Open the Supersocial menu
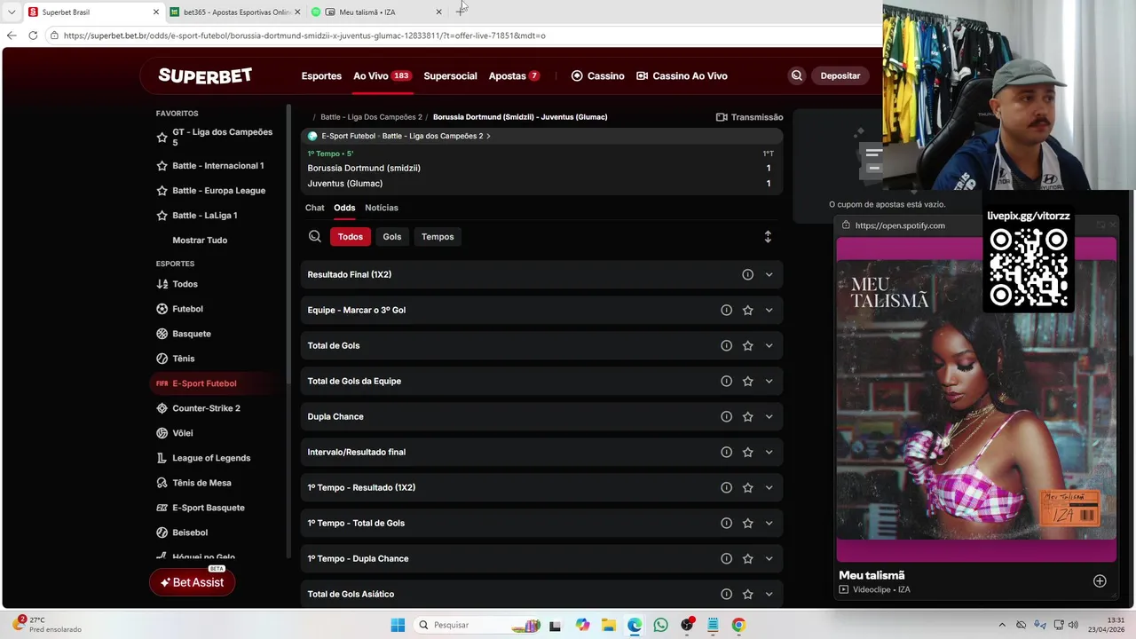The width and height of the screenshot is (1136, 639). click(x=450, y=75)
